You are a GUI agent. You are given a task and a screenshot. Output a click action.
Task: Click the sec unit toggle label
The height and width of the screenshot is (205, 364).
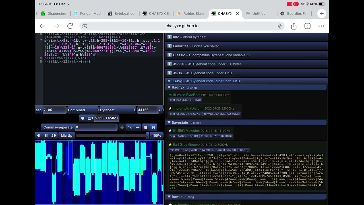[x=39, y=110]
